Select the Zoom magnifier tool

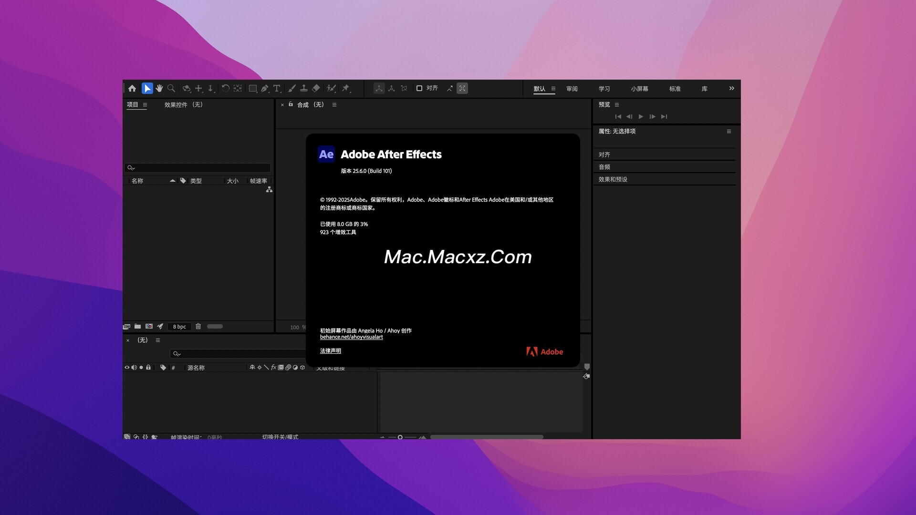(171, 88)
